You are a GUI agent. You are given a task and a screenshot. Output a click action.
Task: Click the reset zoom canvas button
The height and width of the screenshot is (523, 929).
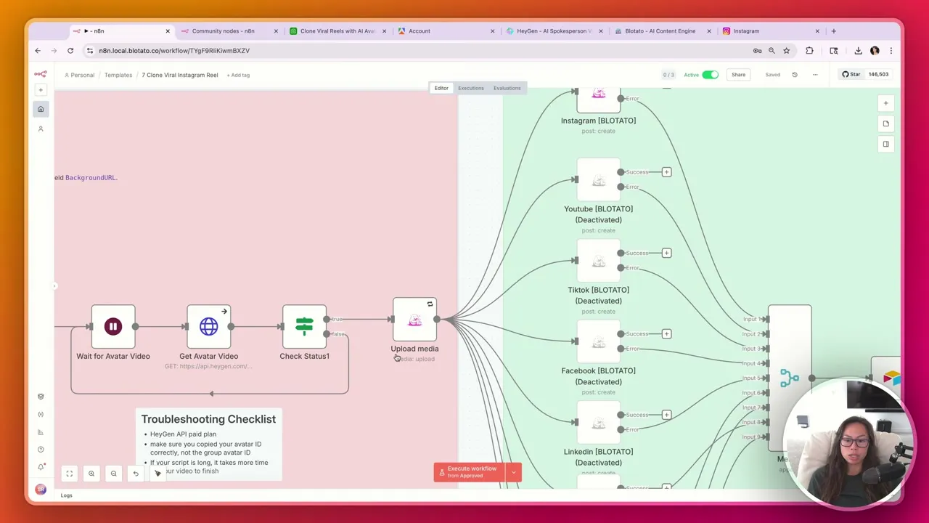coord(136,474)
